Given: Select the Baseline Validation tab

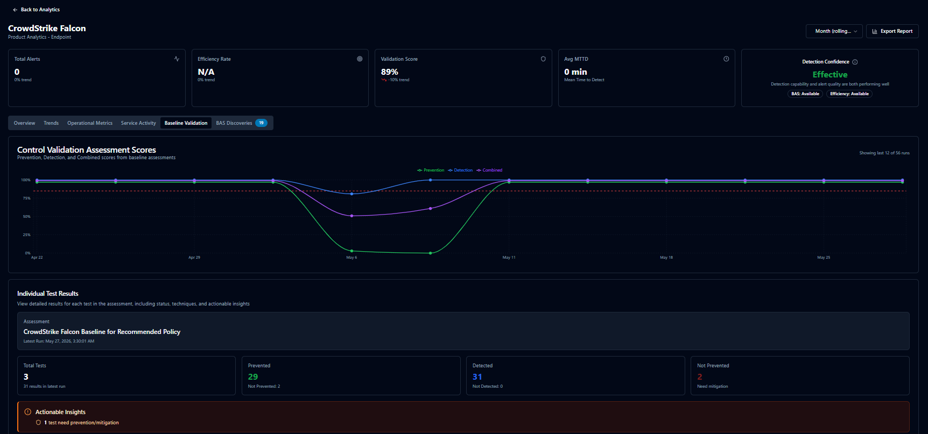Looking at the screenshot, I should point(186,123).
